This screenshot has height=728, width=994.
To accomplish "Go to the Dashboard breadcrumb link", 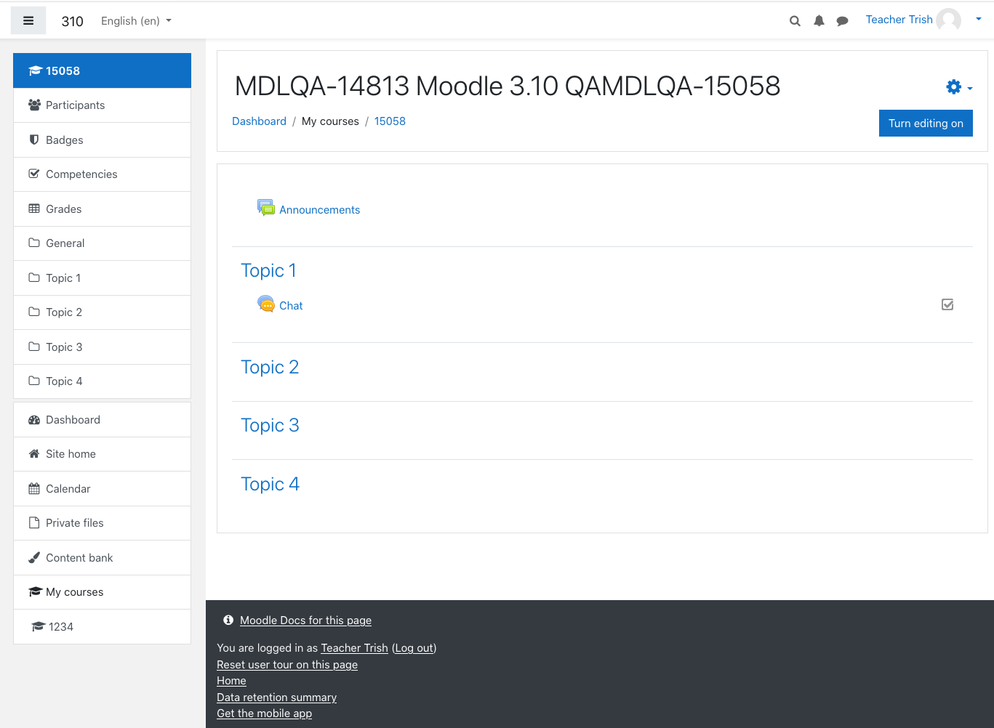I will click(259, 121).
